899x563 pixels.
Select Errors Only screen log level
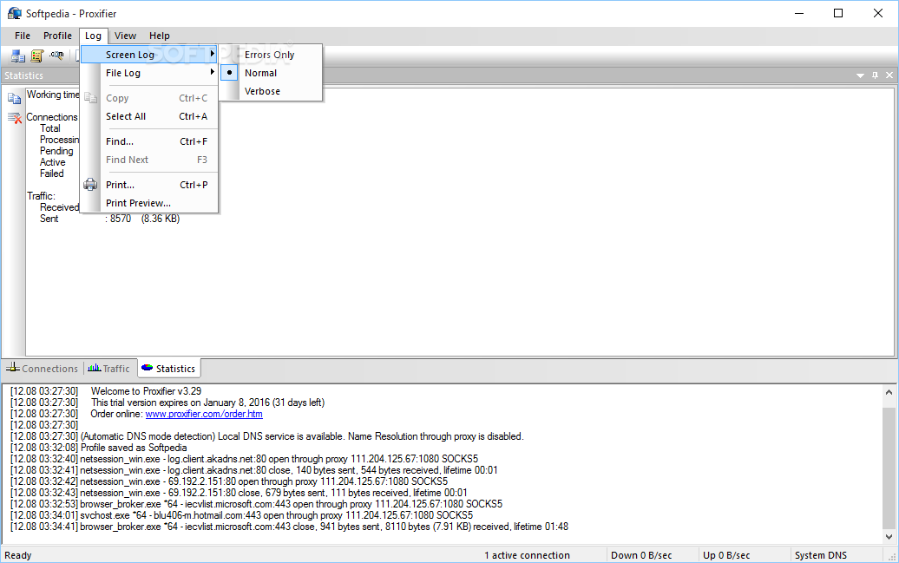click(271, 55)
